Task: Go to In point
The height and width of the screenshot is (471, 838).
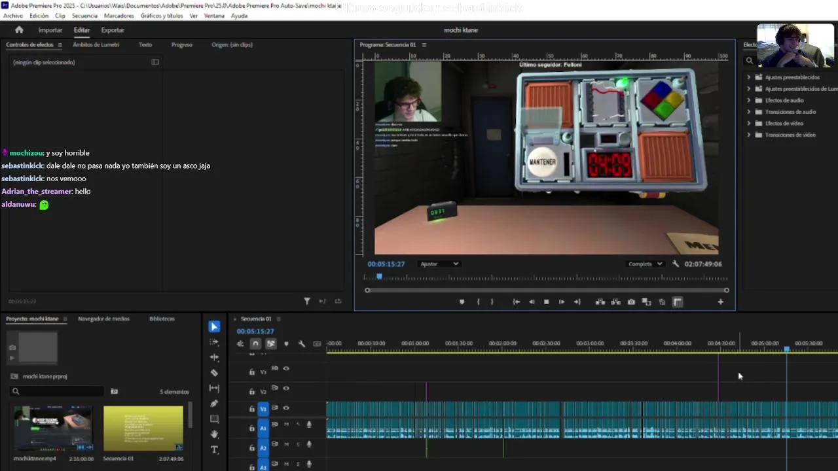Action: [x=516, y=302]
